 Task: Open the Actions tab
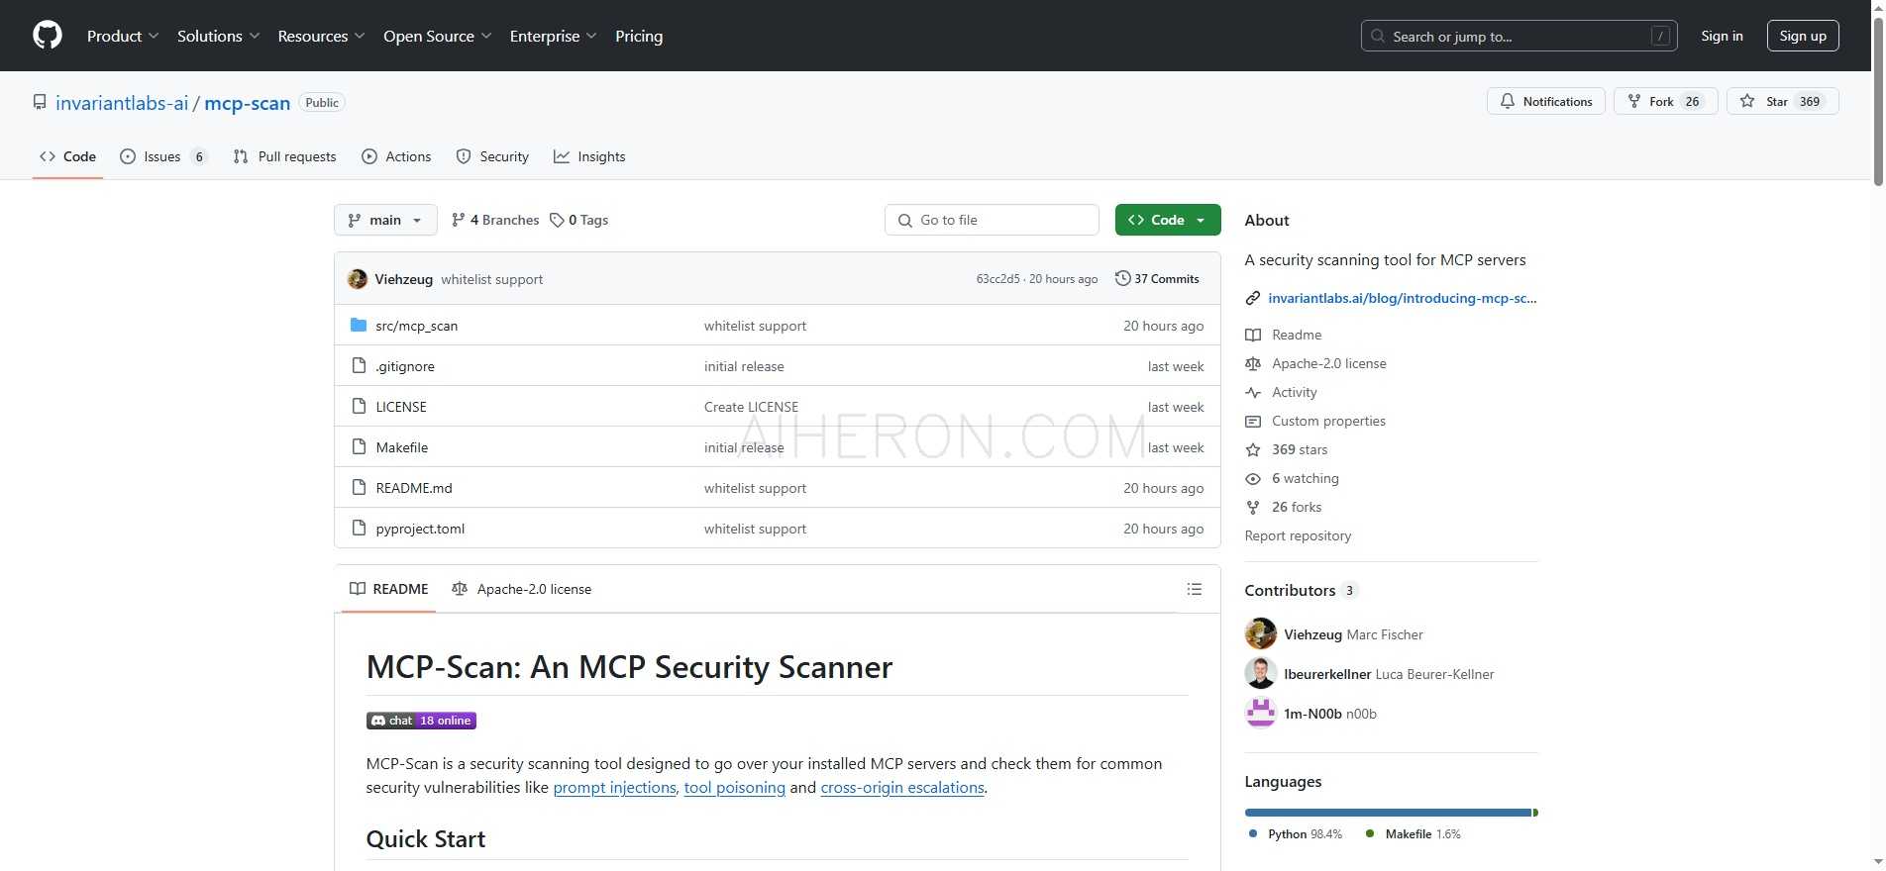[396, 156]
